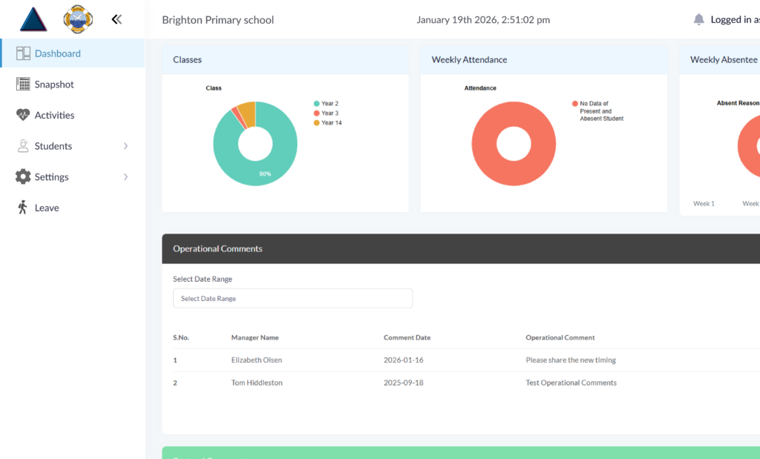The height and width of the screenshot is (459, 760).
Task: Go to the Dashboard menu item
Action: click(57, 53)
